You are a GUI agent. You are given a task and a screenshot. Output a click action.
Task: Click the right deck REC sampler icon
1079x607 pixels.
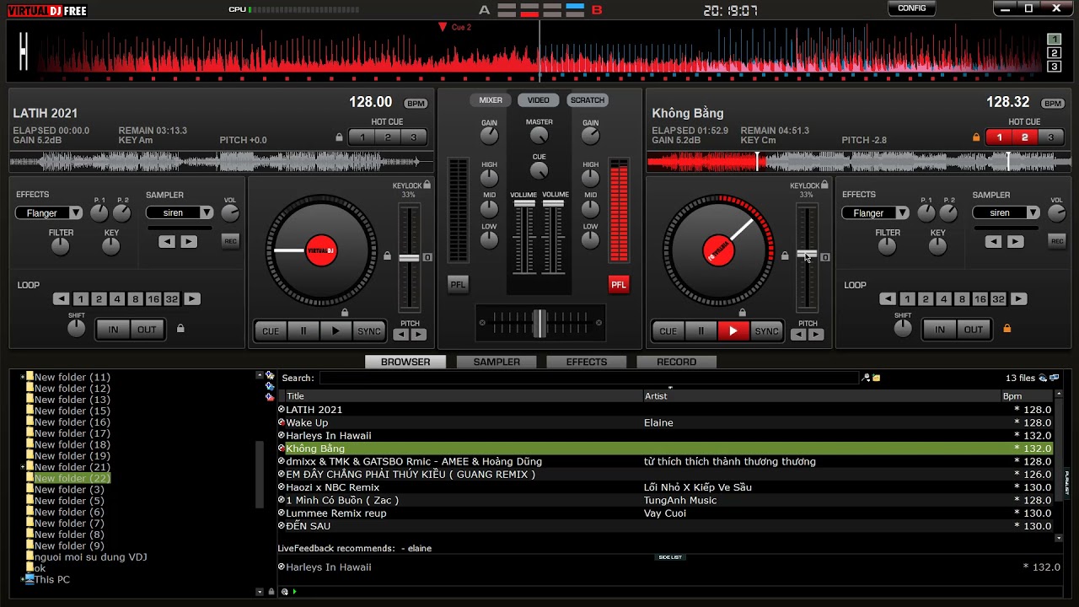pyautogui.click(x=1057, y=242)
